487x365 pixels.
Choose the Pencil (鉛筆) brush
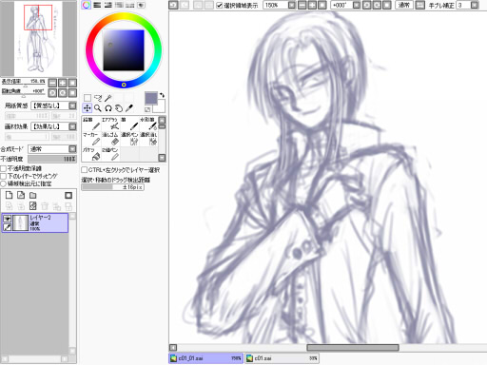(91, 124)
